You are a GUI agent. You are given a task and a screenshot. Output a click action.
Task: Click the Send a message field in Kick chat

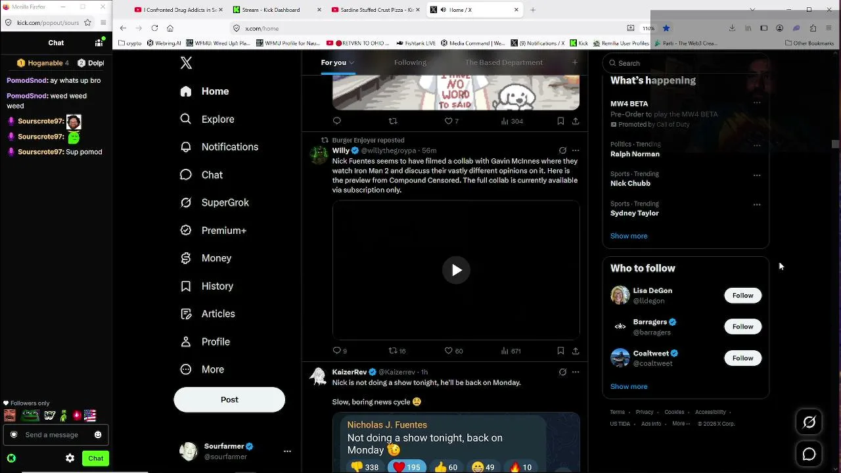(x=56, y=435)
